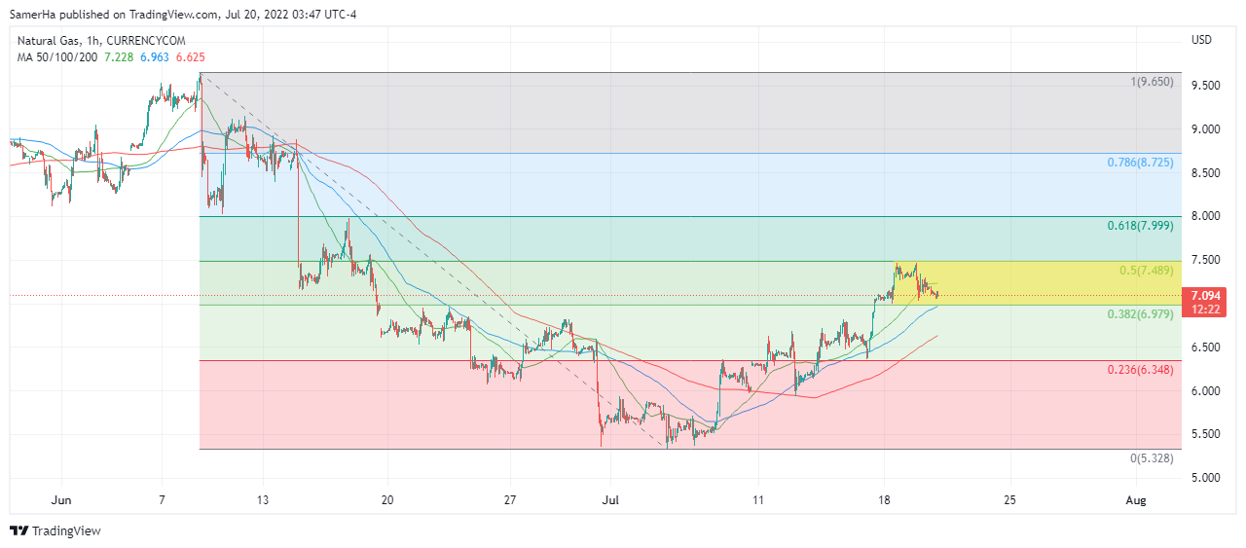Click the TradingView logo icon

(19, 530)
